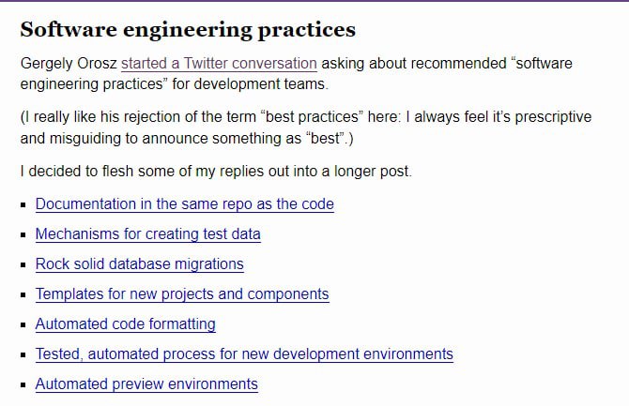Click the bullet beside the Templates link
Image resolution: width=629 pixels, height=406 pixels.
pos(23,294)
